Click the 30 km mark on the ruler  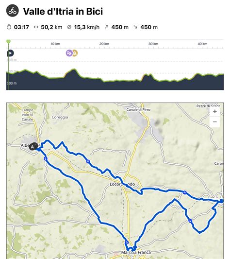[x=153, y=44]
